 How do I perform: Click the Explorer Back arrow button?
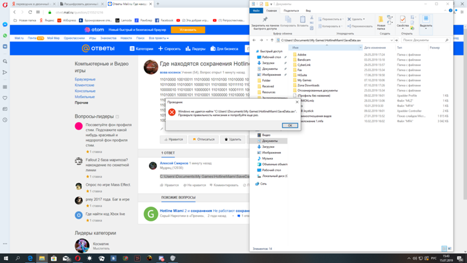[254, 40]
